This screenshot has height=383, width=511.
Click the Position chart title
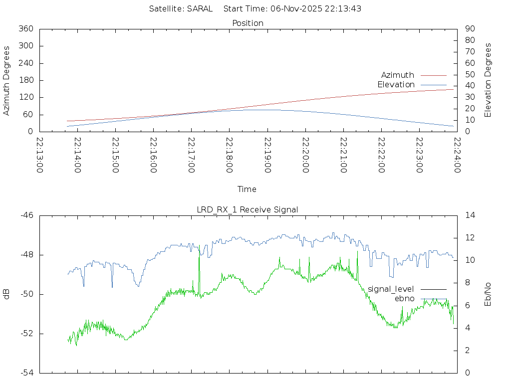pyautogui.click(x=248, y=23)
